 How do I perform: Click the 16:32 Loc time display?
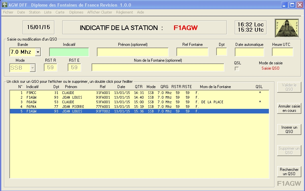coord(251,25)
